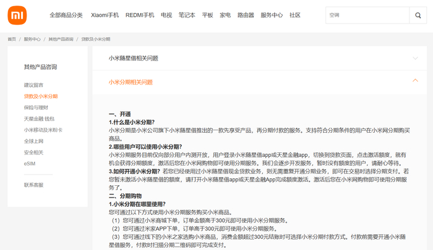433x250 pixels.
Task: Go to 其他产品咨询 breadcrumb link
Action: [61, 39]
